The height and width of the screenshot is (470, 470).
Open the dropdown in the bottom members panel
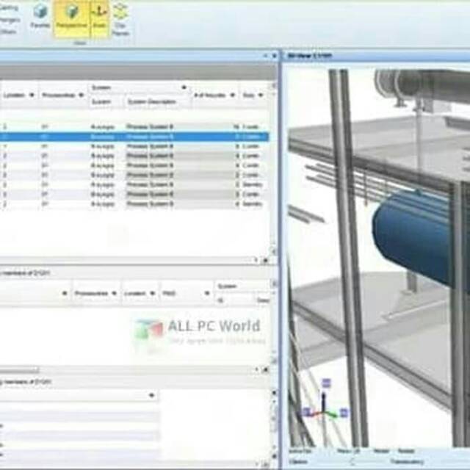coord(152,395)
